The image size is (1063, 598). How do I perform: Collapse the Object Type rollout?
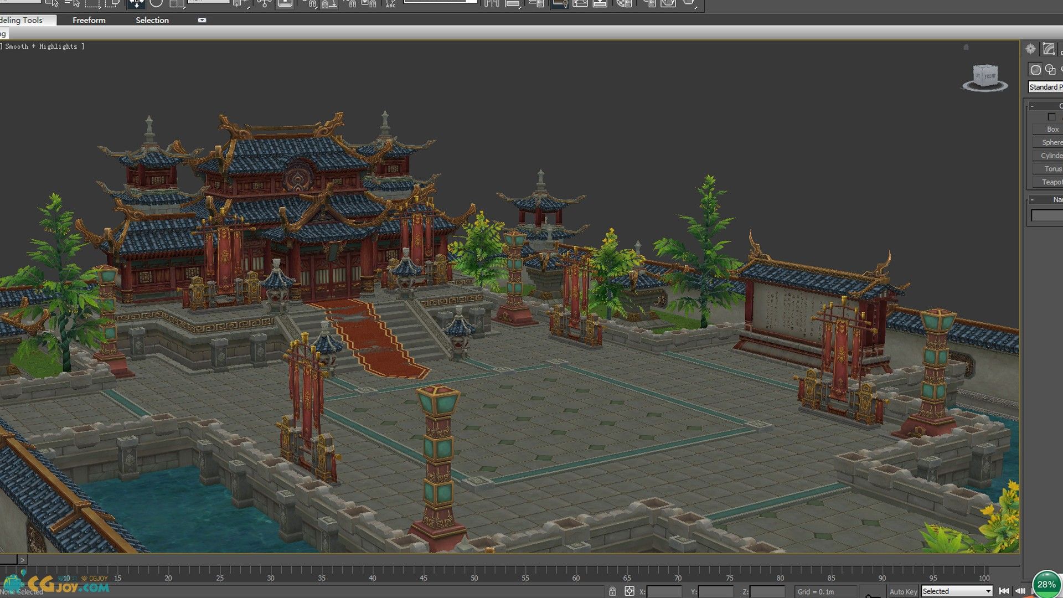click(1032, 106)
